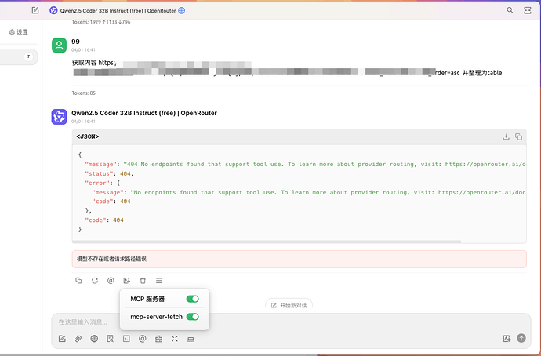The width and height of the screenshot is (541, 356).
Task: Click the Tokens: 1929 usage text
Action: point(101,22)
